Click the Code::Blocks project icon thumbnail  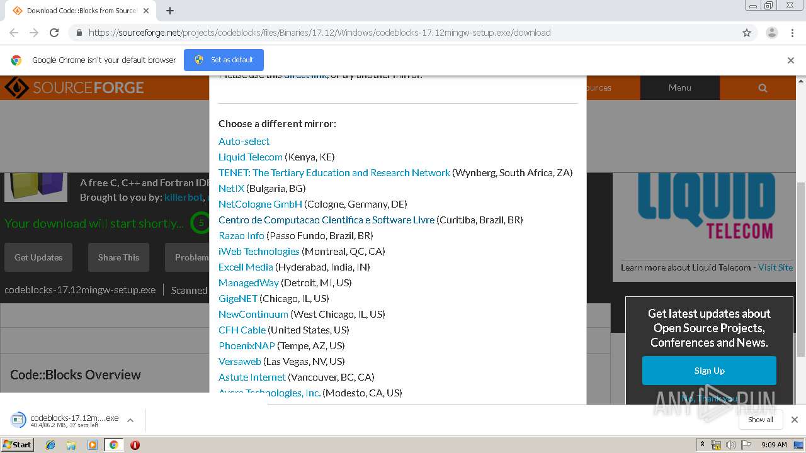[x=36, y=187]
